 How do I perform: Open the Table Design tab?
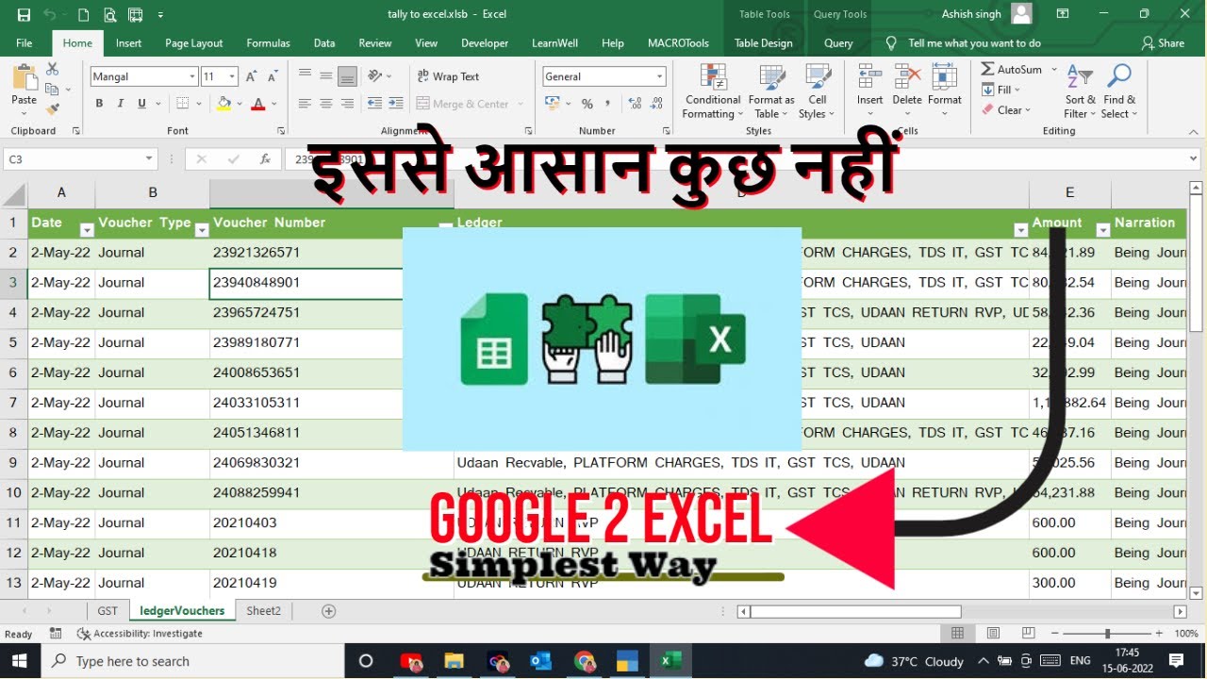coord(764,42)
